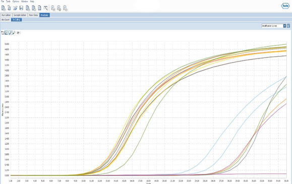
Task: Click the last clipboard icon in the main toolbar
Action: (x=65, y=8)
